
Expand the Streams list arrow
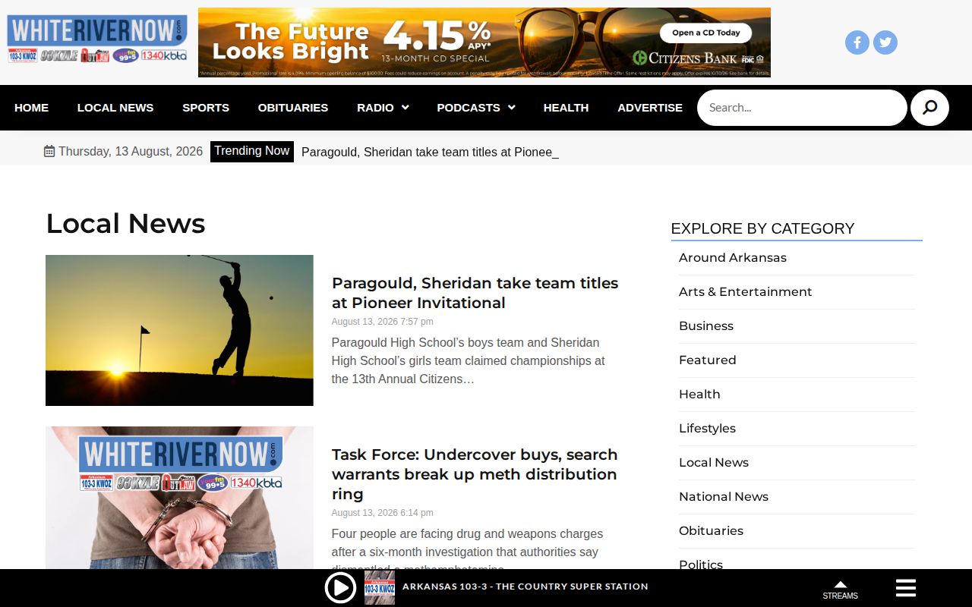840,585
